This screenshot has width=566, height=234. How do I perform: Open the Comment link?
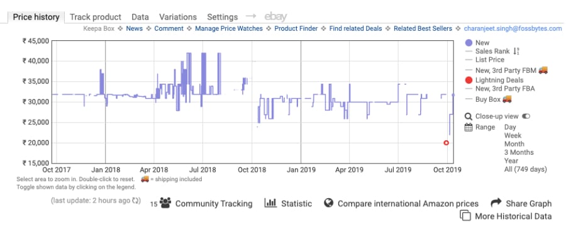(169, 28)
